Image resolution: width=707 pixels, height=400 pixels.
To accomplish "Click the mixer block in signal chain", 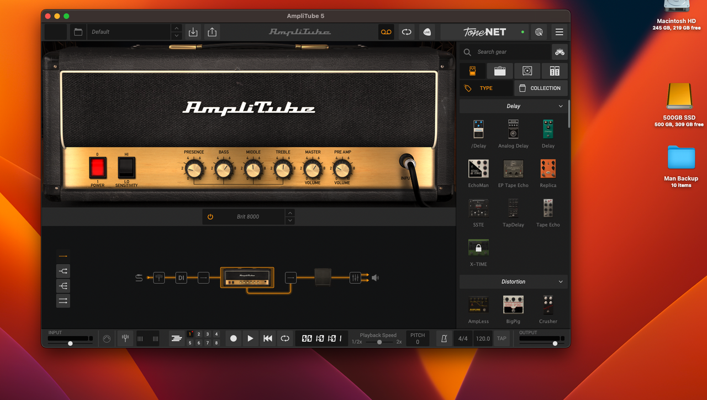I will coord(355,278).
